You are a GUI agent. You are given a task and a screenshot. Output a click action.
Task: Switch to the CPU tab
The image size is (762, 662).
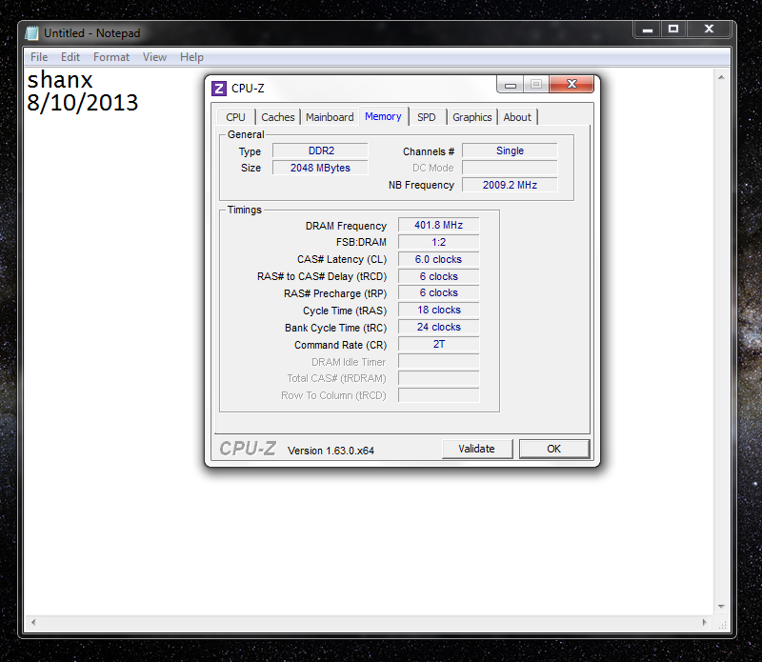[x=235, y=117]
